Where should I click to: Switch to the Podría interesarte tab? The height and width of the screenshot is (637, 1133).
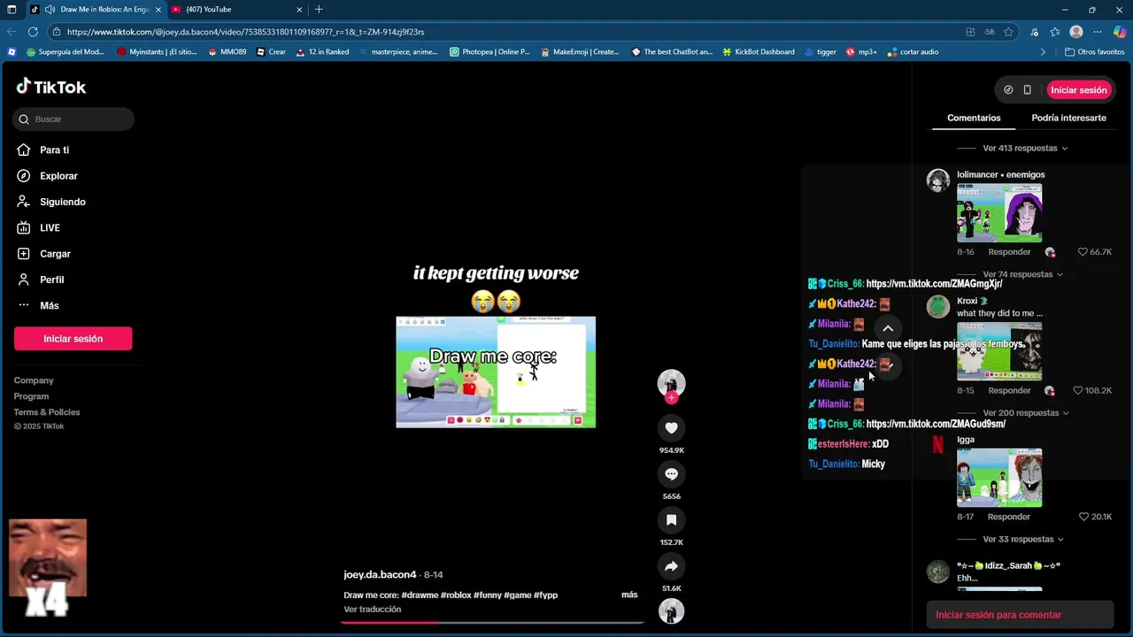point(1068,118)
